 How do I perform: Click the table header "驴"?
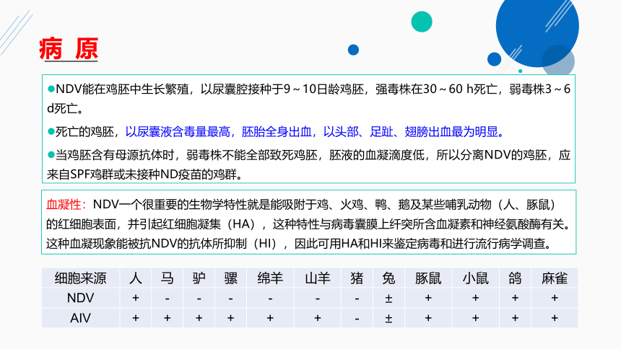coord(199,278)
